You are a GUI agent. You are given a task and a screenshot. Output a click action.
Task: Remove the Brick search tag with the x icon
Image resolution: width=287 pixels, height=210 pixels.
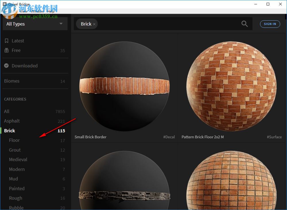coord(94,24)
